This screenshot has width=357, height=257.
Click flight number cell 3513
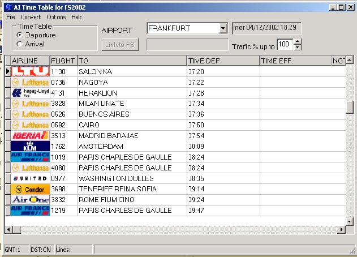[63, 135]
